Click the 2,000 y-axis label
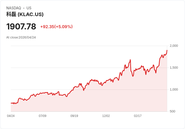Image resolution: width=185 pixels, height=129 pixels. coord(174,46)
